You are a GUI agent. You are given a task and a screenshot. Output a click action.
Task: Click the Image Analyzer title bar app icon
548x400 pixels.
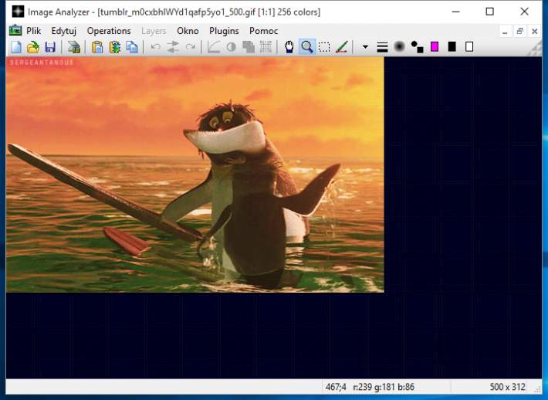click(x=18, y=12)
